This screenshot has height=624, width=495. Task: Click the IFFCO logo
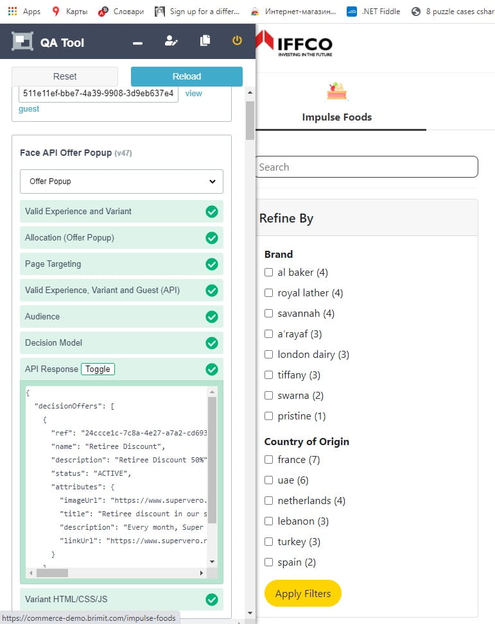[x=294, y=44]
